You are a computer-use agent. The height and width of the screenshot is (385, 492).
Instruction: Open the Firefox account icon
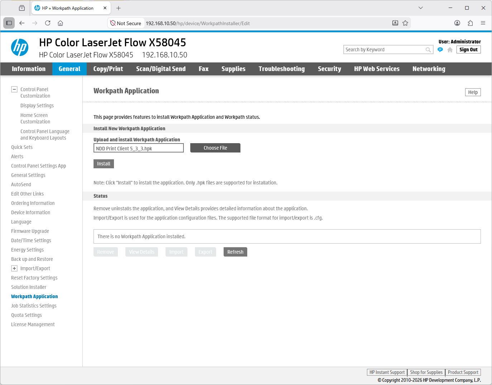pos(457,23)
